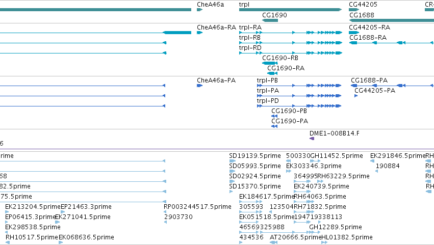Click the EP21463.3prime EST label
The width and height of the screenshot is (434, 245).
[86, 207]
